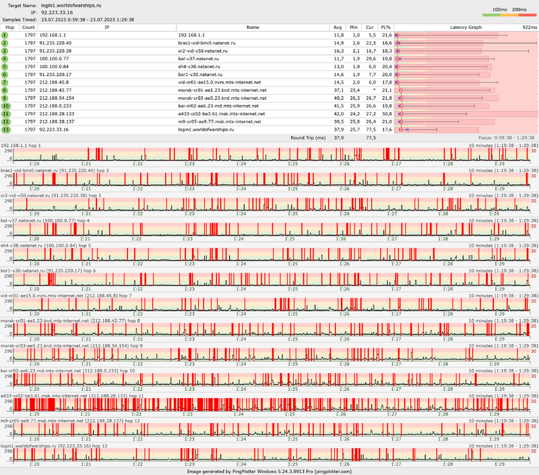The image size is (539, 475).
Task: Click the login1.worldofwarships.ru hop 13 timeline graph
Action: point(272,455)
